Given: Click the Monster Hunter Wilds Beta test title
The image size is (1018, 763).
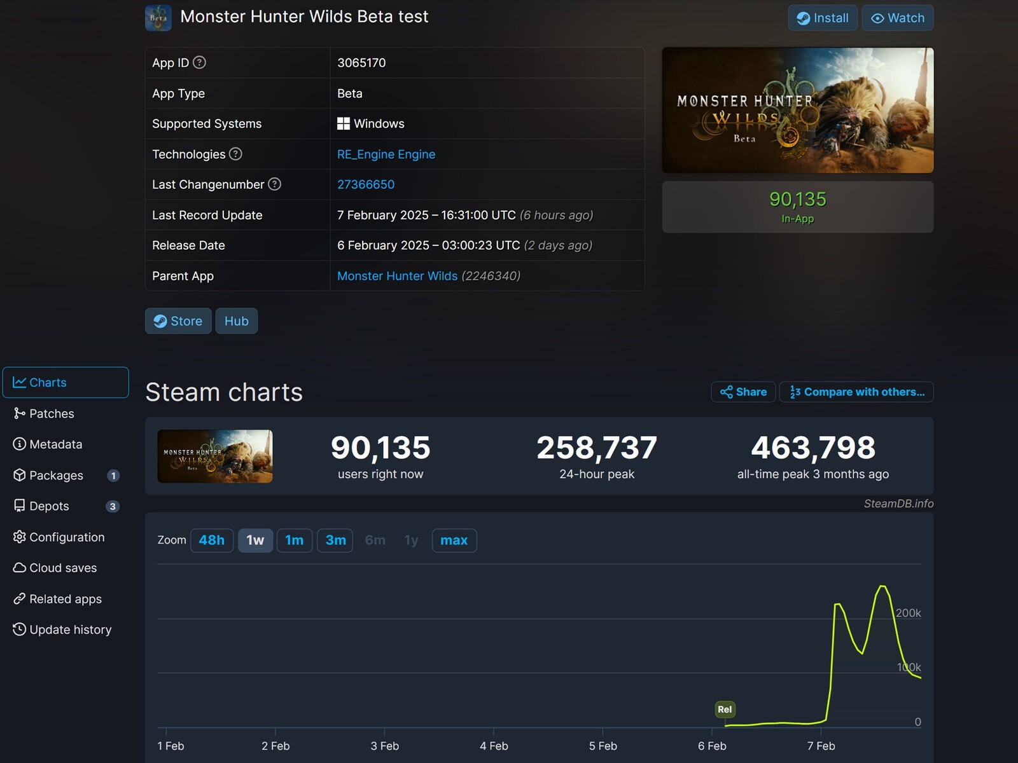Looking at the screenshot, I should (304, 17).
